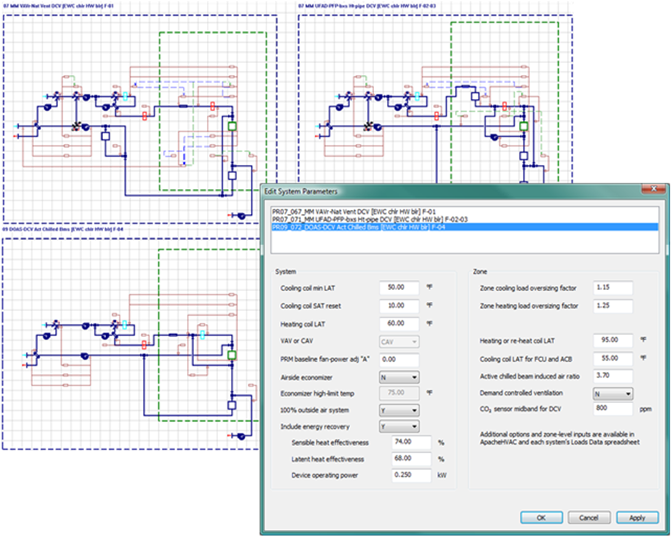Click Cooling coil LAT for FCU and ACB field

[613, 359]
